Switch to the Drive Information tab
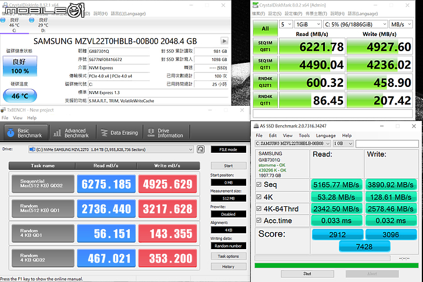This screenshot has width=423, height=282. [x=166, y=133]
